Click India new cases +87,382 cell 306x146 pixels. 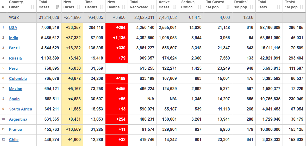point(72,38)
